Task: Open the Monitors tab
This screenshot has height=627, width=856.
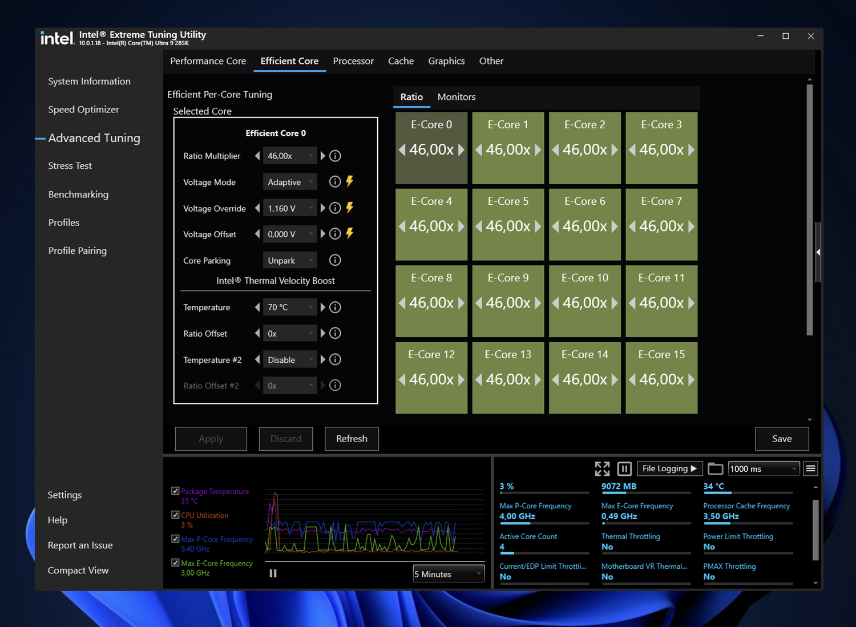Action: click(456, 97)
